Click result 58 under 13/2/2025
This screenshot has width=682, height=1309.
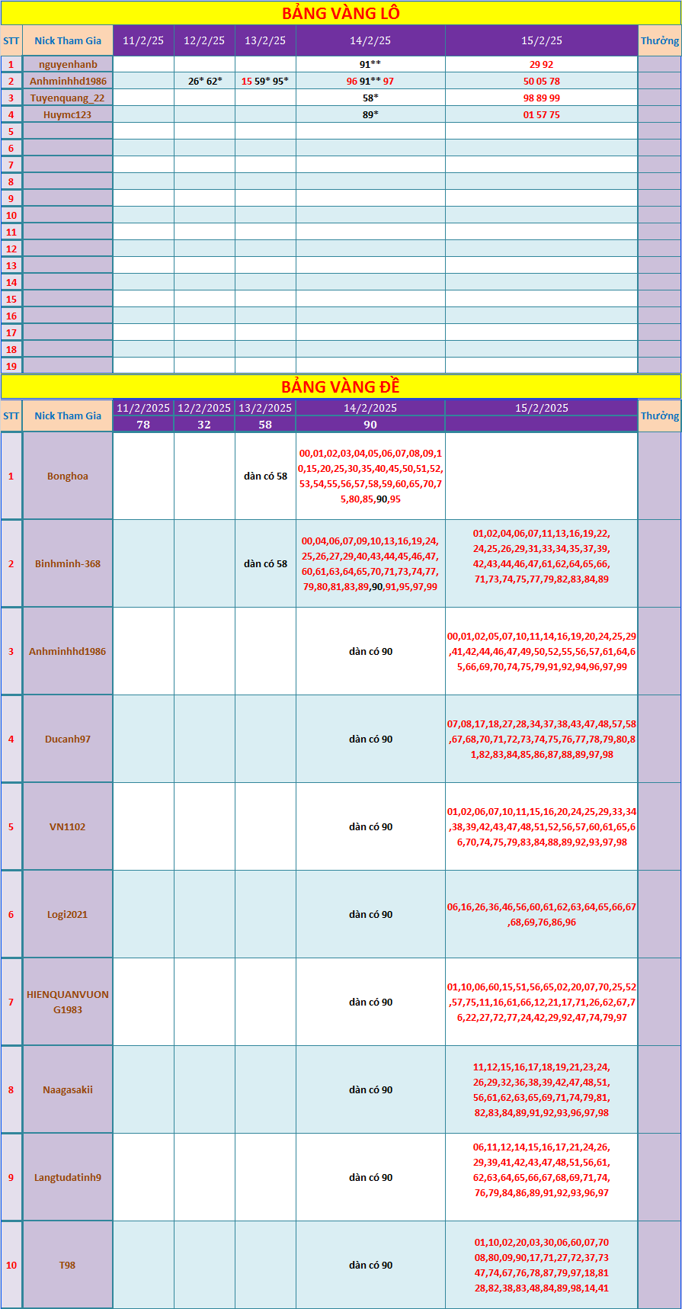click(265, 425)
